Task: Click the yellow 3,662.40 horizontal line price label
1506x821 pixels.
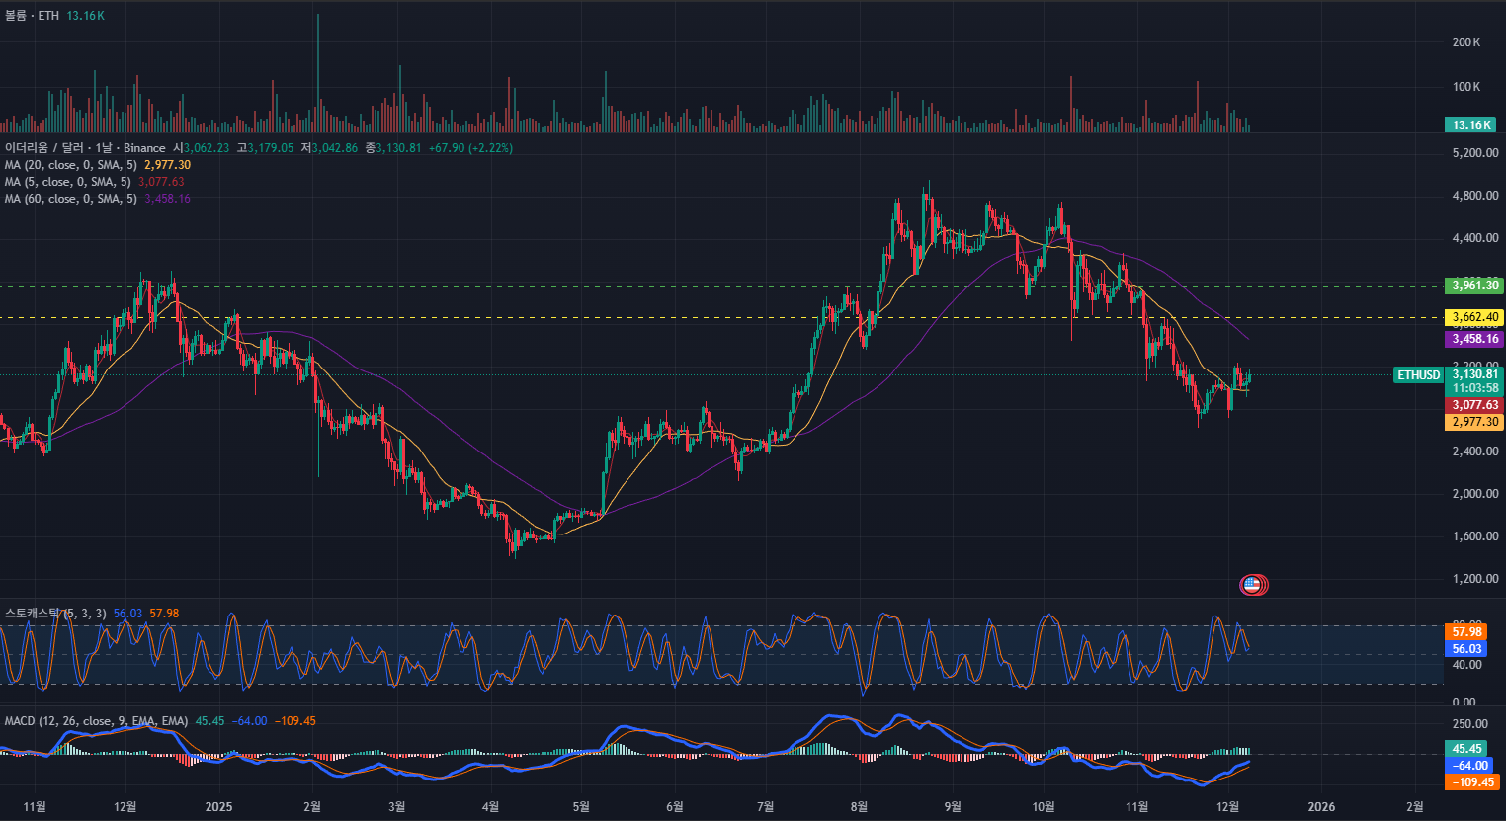Action: [x=1474, y=317]
